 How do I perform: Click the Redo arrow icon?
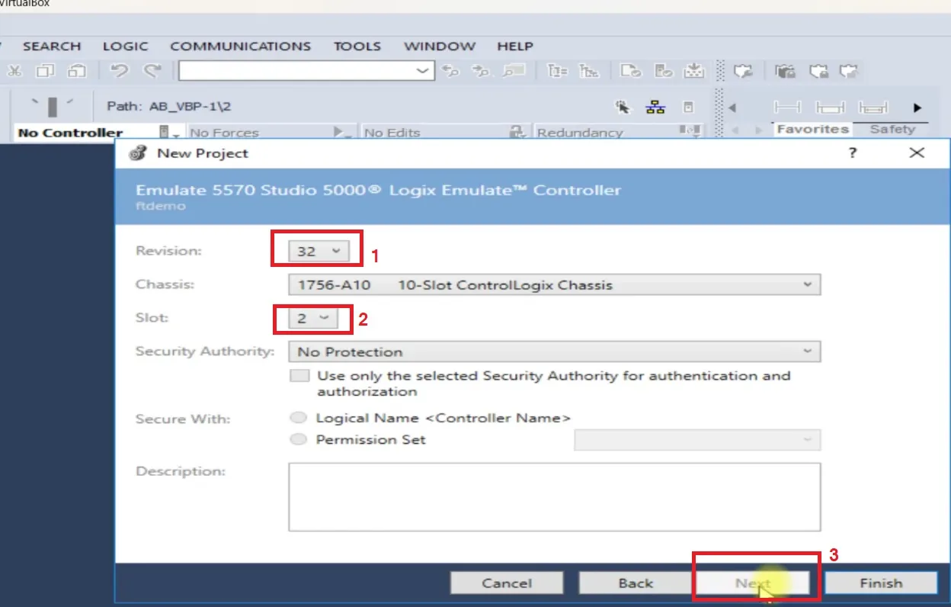click(152, 71)
